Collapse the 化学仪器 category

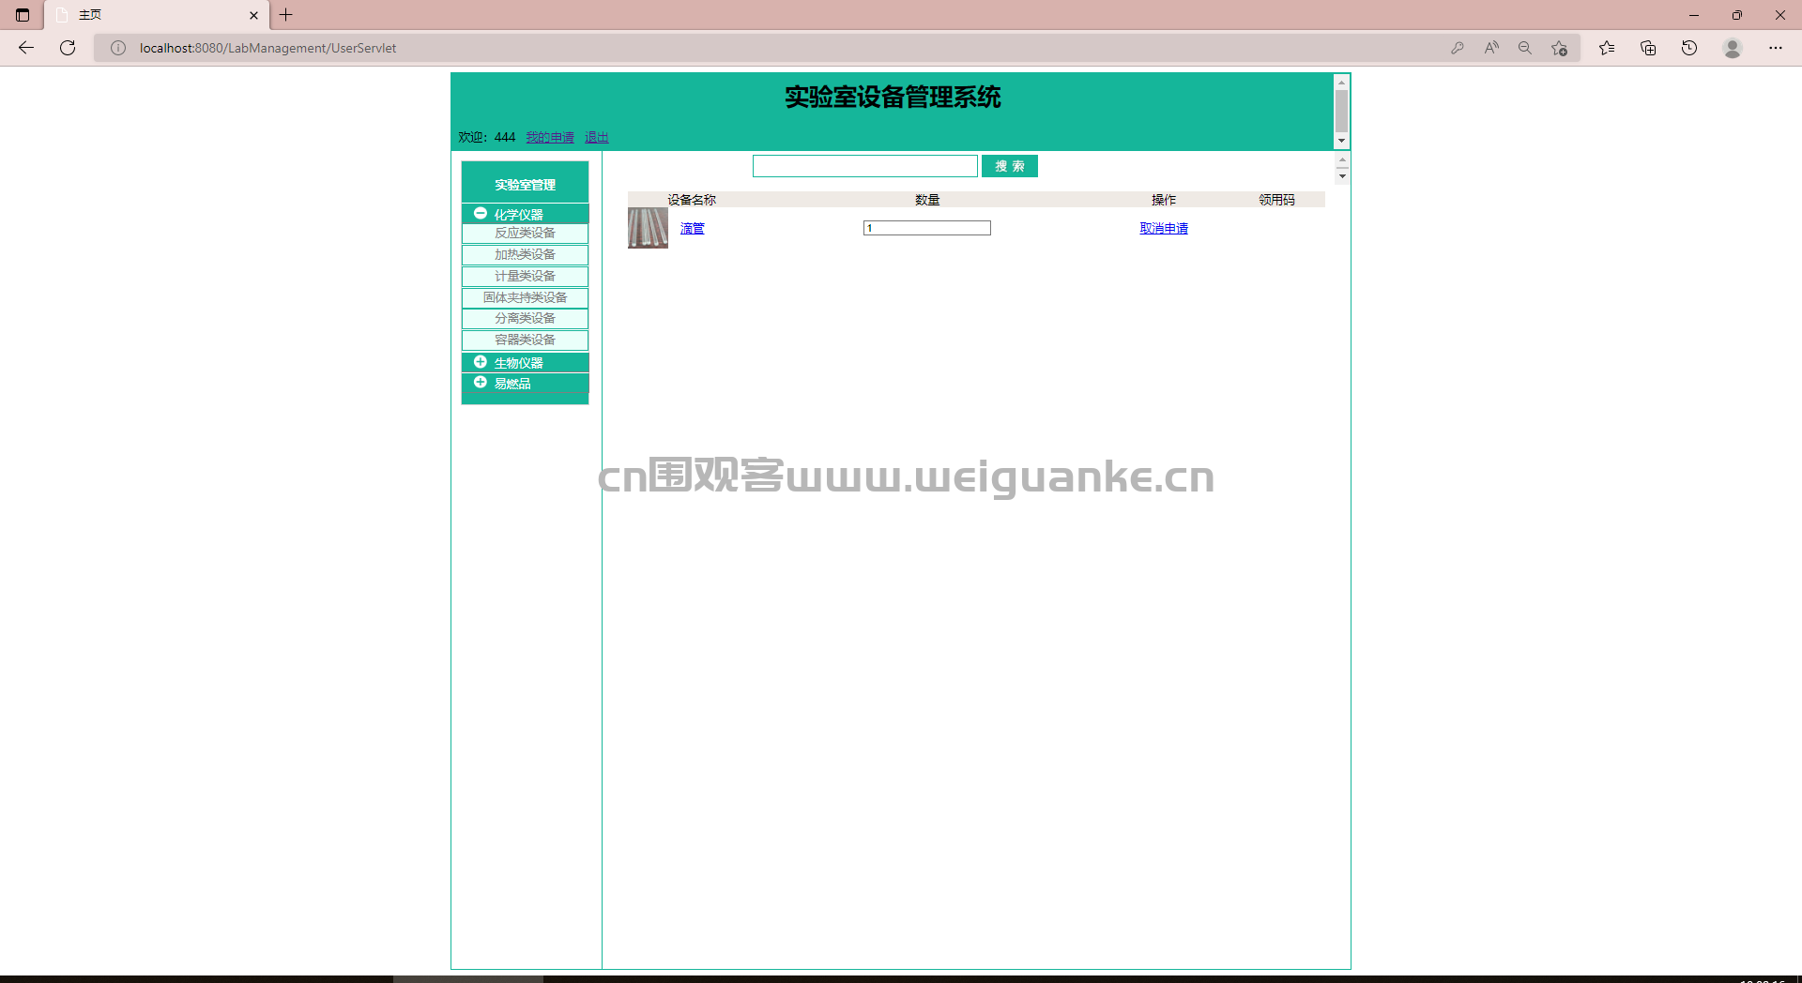click(x=481, y=214)
